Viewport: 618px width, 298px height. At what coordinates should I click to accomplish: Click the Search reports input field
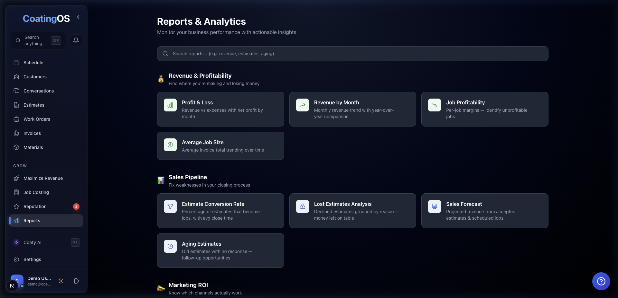point(352,54)
